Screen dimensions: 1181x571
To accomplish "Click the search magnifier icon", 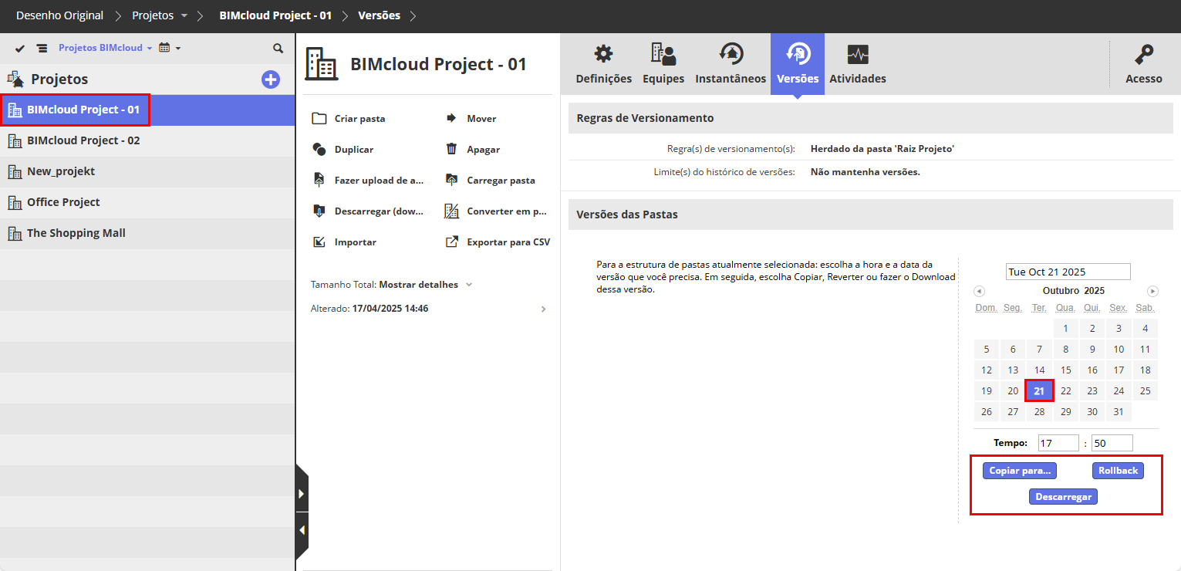I will click(x=278, y=48).
